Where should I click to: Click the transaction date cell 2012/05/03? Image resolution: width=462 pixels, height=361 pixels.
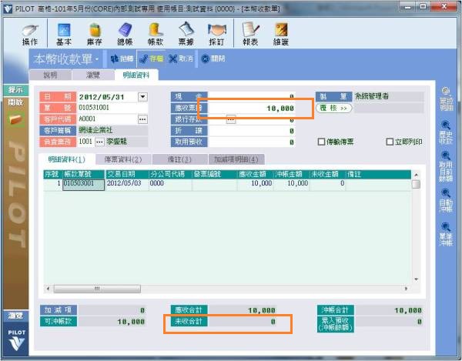(127, 183)
